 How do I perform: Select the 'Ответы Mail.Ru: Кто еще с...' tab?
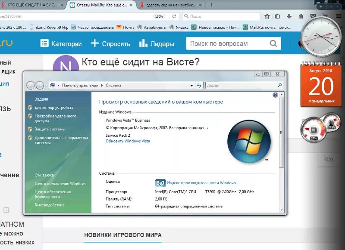[x=102, y=5]
